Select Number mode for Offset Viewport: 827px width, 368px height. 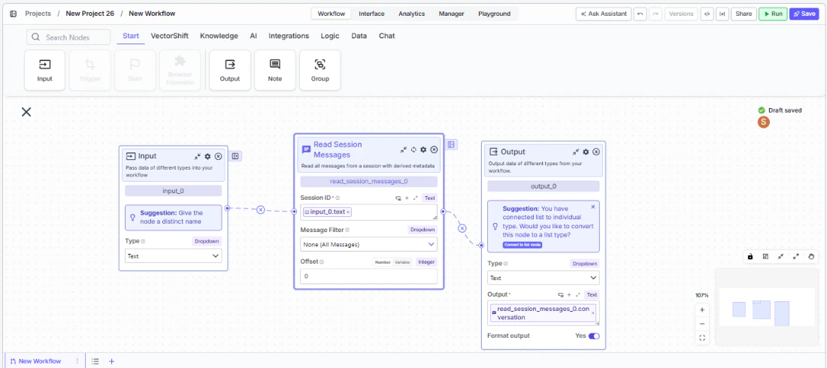click(x=383, y=262)
